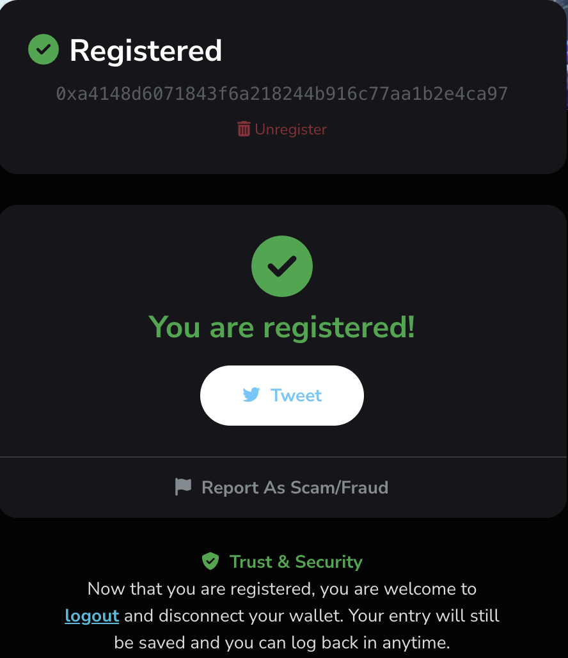Follow the logout link
Image resolution: width=568 pixels, height=658 pixels.
pyautogui.click(x=92, y=616)
